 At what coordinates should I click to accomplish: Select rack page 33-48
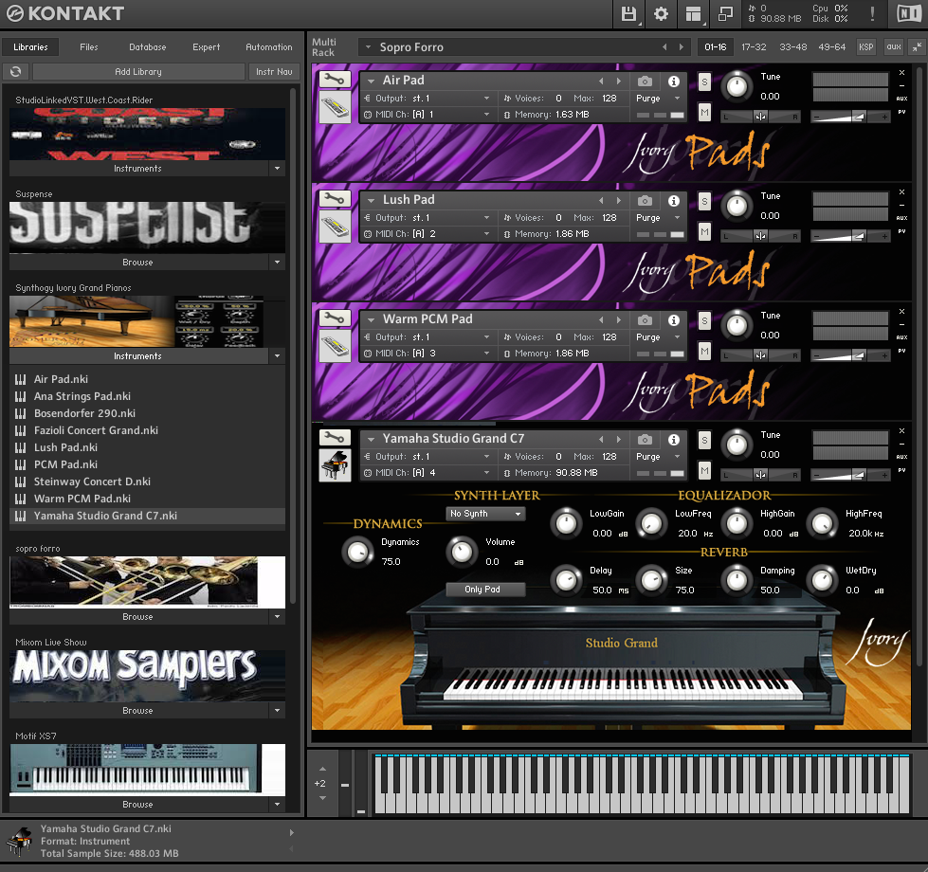pos(793,46)
